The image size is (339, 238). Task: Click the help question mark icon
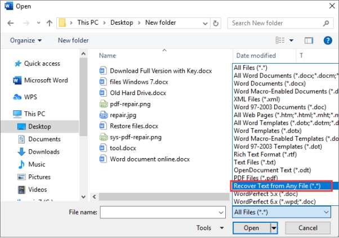326,41
